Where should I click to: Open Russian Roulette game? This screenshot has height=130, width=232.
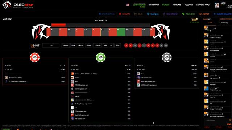[x=222, y=14]
